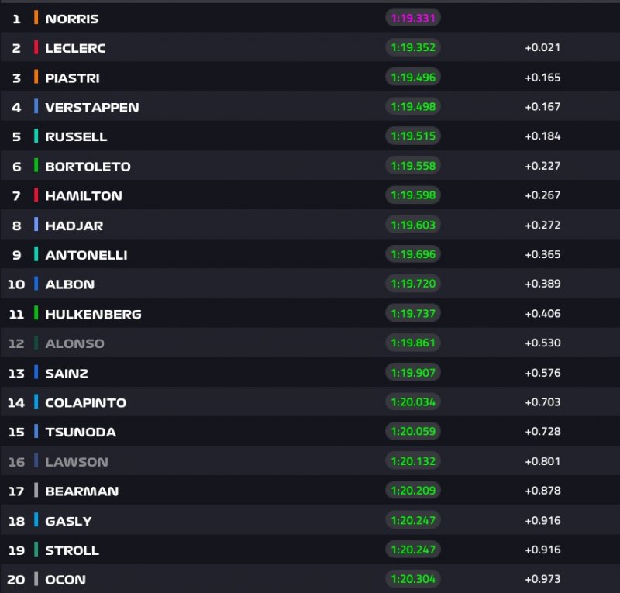Open driver PIASTRI in the timing list
Viewport: 620px width, 593px height.
(x=72, y=78)
